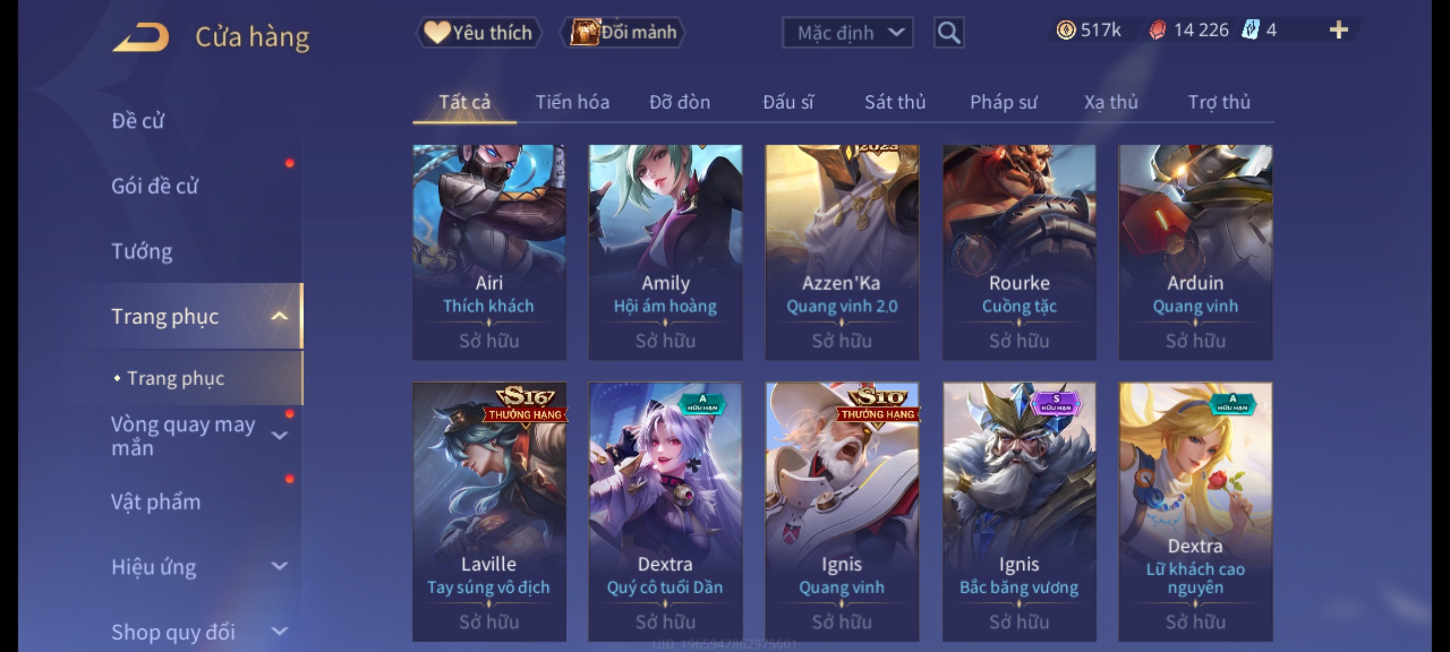
Task: Tap the plus icon to add currency
Action: tap(1339, 30)
